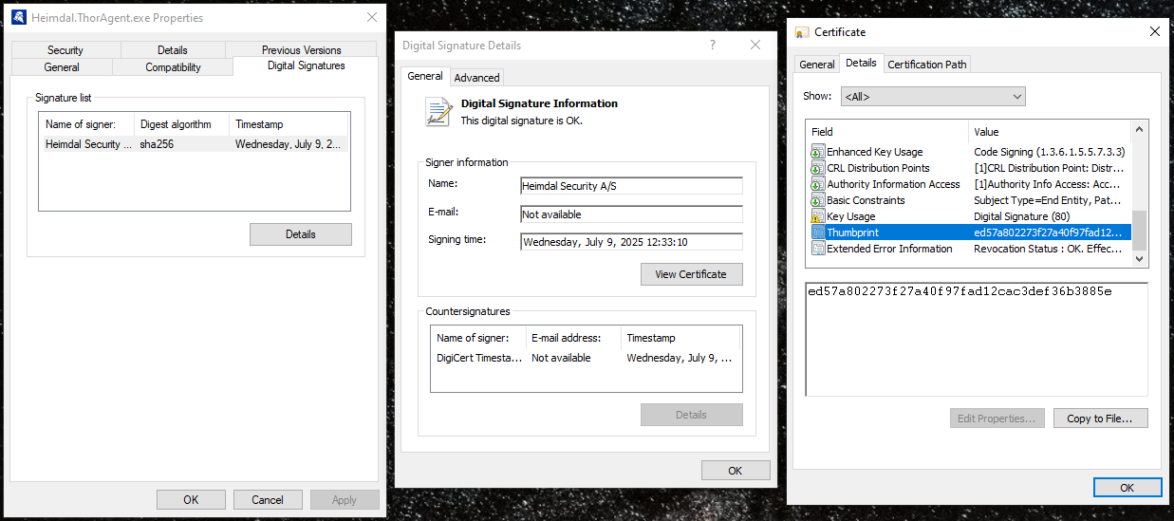Click the certificate field list scrollbar thumb
Image resolution: width=1174 pixels, height=521 pixels.
1141,231
